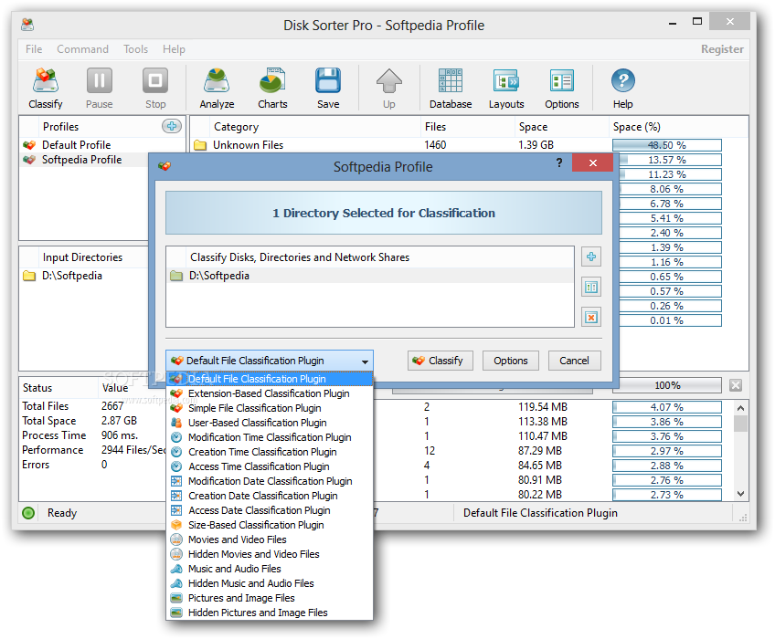Image resolution: width=775 pixels, height=639 pixels.
Task: Choose Creation Time Classification Plugin
Action: [x=270, y=452]
